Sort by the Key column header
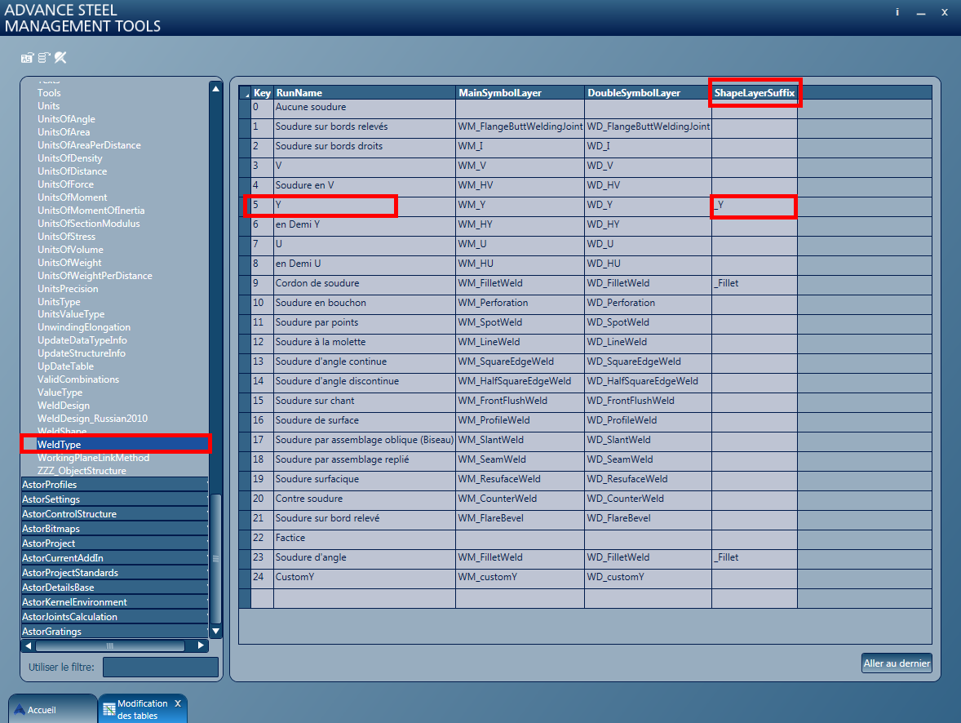The width and height of the screenshot is (961, 723). 263,92
